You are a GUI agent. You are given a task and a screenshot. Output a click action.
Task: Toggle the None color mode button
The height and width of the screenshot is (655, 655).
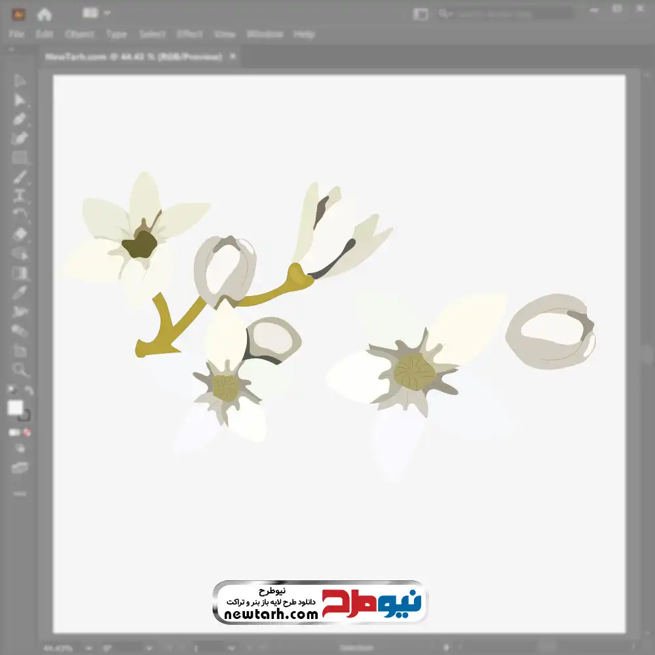point(27,432)
